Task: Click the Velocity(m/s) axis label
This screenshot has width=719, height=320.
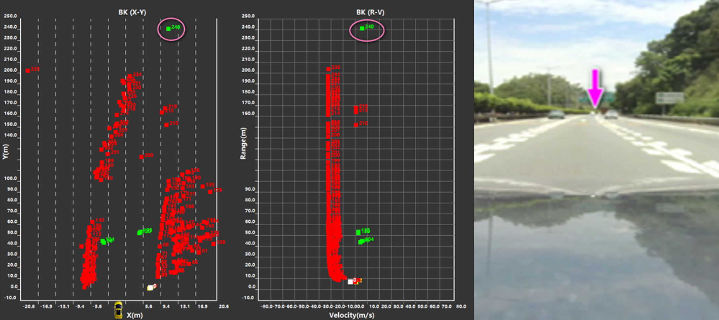Action: click(x=351, y=315)
